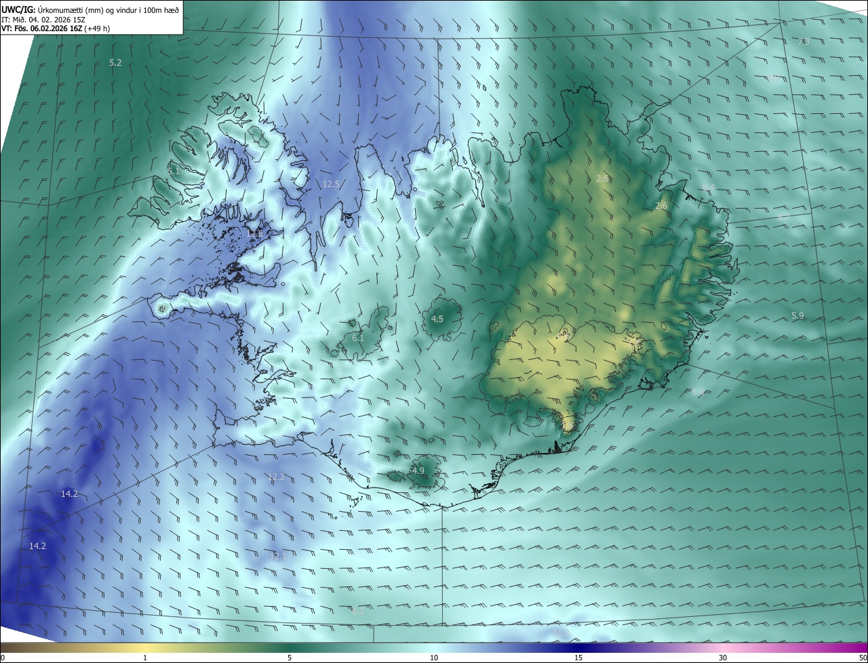Viewport: 868px width, 663px height.
Task: Click the 12.5 value label on the map
Action: pos(331,184)
